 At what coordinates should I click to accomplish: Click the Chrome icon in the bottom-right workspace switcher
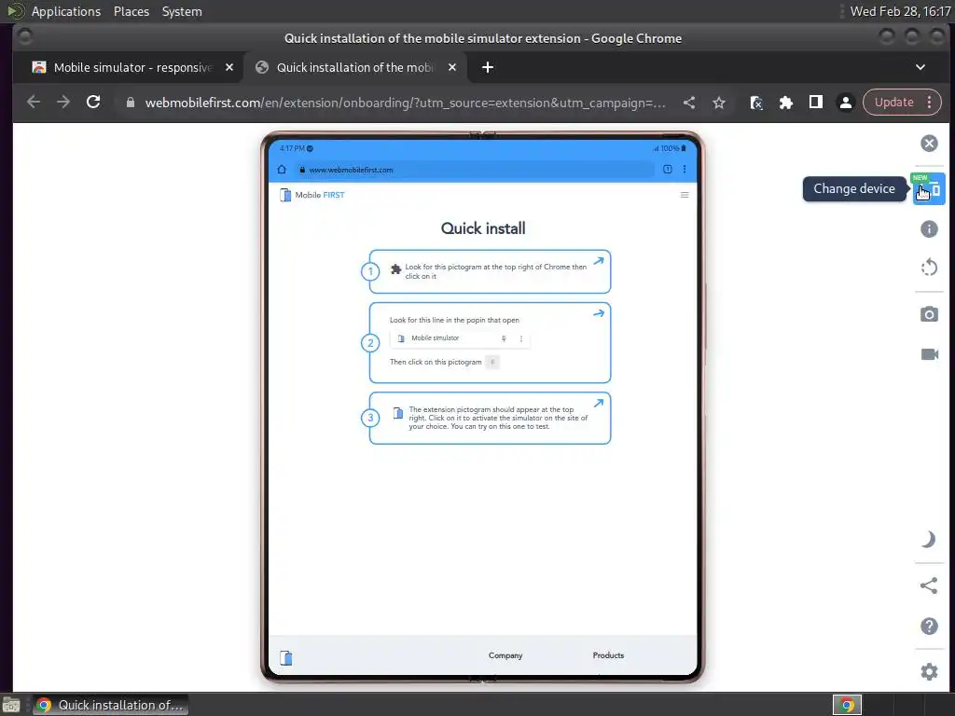coord(847,705)
